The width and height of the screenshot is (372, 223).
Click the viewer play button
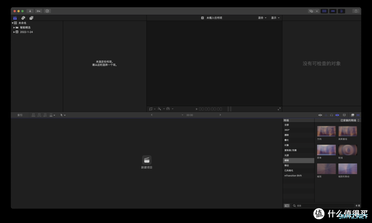click(x=197, y=109)
